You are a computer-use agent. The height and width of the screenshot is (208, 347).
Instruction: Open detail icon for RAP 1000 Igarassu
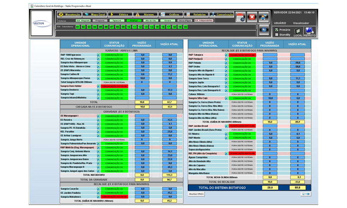tap(98, 55)
